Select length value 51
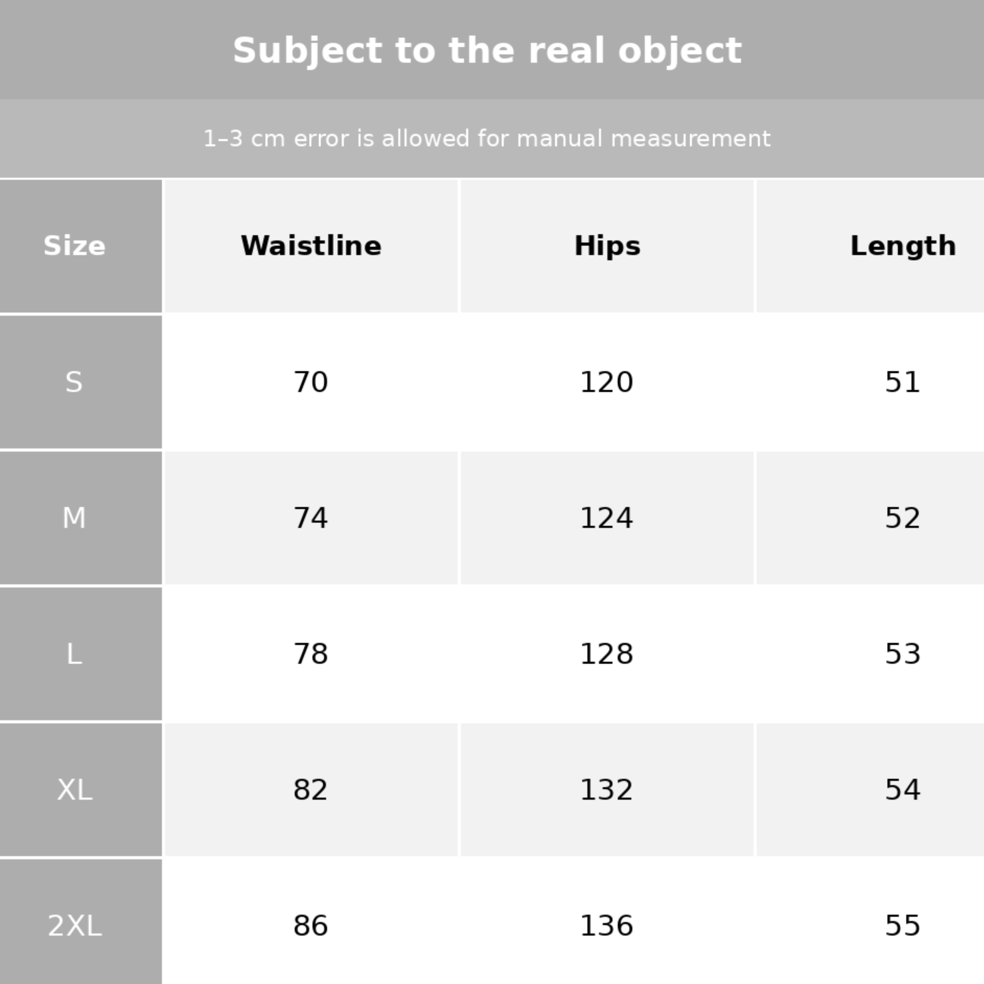 [x=903, y=382]
